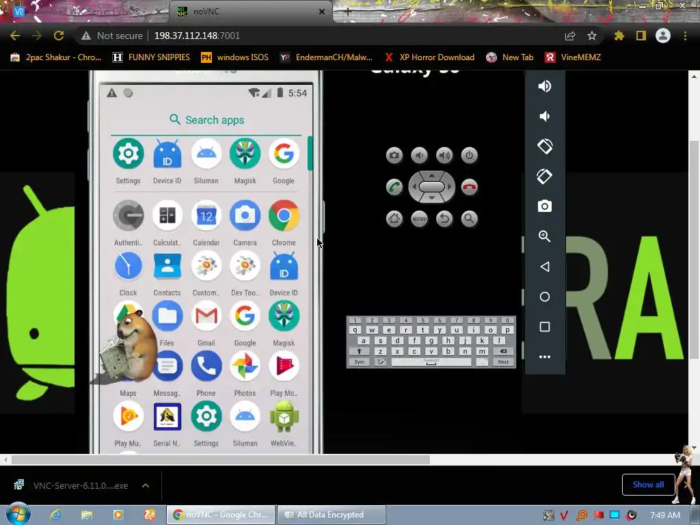
Task: Launch the Play Music app
Action: pos(128,416)
